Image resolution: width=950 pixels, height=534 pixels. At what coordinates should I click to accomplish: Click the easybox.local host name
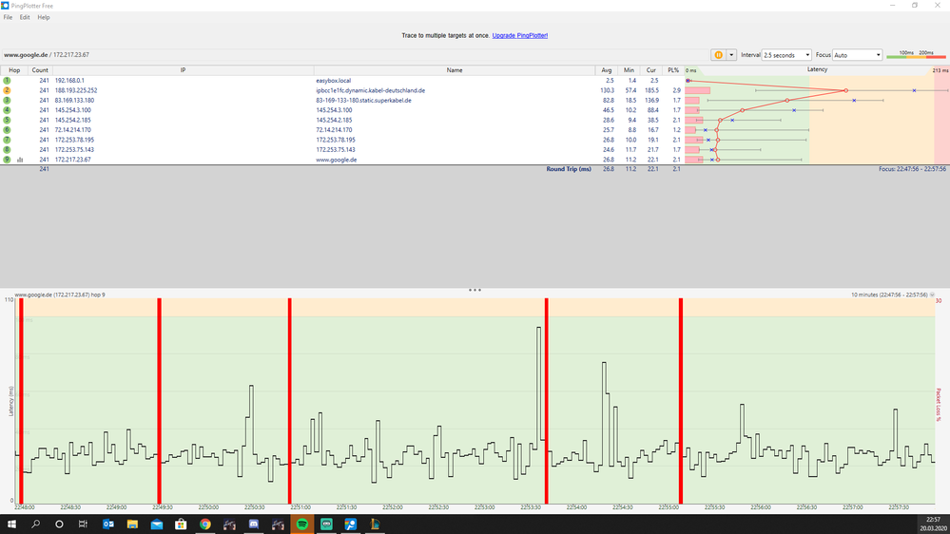(333, 81)
